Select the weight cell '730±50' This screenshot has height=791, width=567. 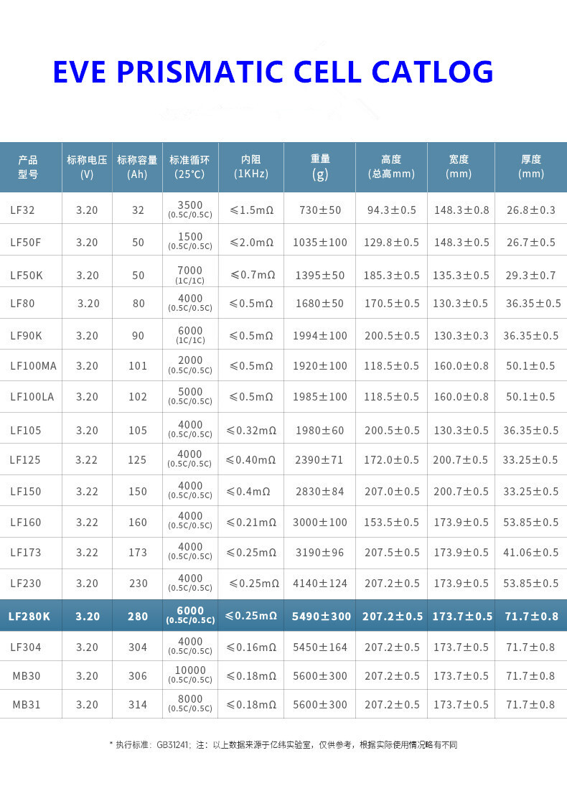[320, 210]
